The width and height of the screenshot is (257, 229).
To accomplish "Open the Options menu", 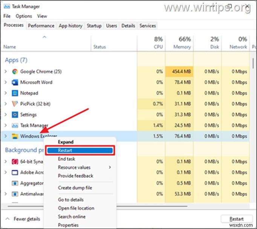I will (24, 16).
